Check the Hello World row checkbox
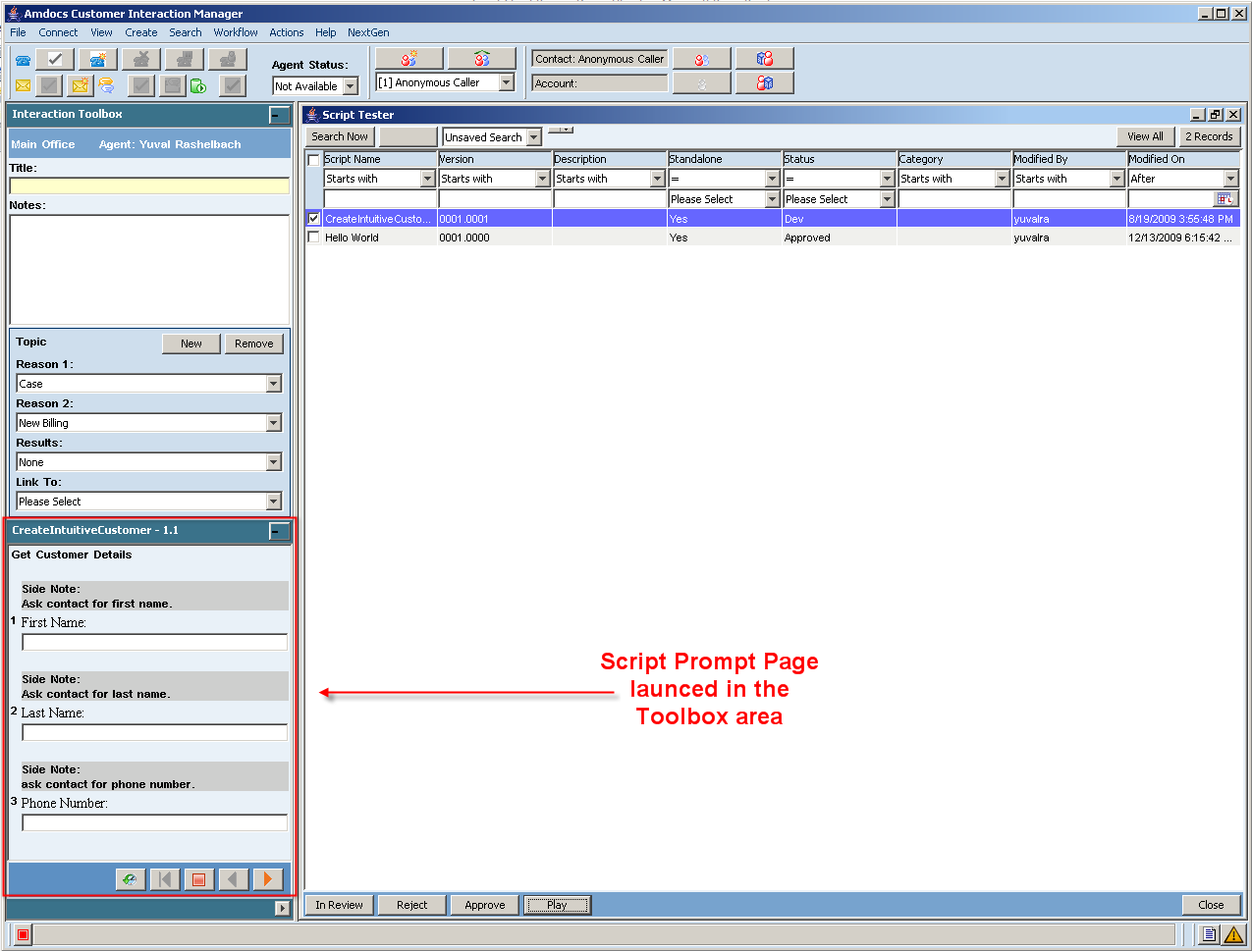The height and width of the screenshot is (951, 1252). [x=314, y=238]
